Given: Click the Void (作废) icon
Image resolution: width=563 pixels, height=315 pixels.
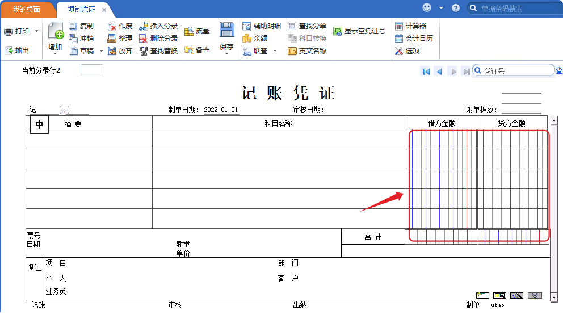Looking at the screenshot, I should (x=112, y=26).
